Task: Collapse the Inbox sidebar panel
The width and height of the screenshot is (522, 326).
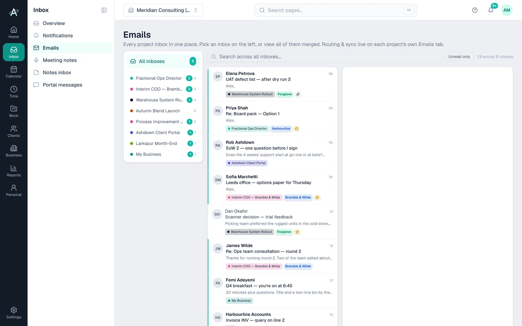Action: pos(104,10)
